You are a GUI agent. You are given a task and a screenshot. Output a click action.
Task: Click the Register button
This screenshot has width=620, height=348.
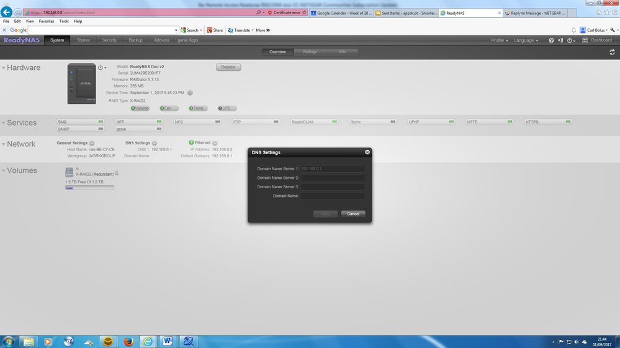[228, 67]
